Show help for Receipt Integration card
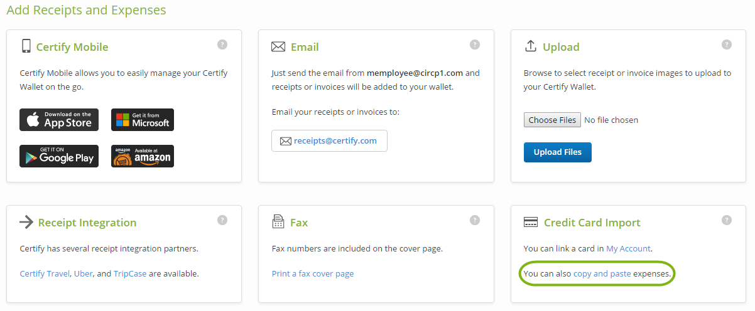Viewport: 755px width, 311px height. [222, 220]
